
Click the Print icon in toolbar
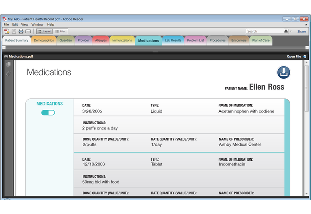pos(21,31)
